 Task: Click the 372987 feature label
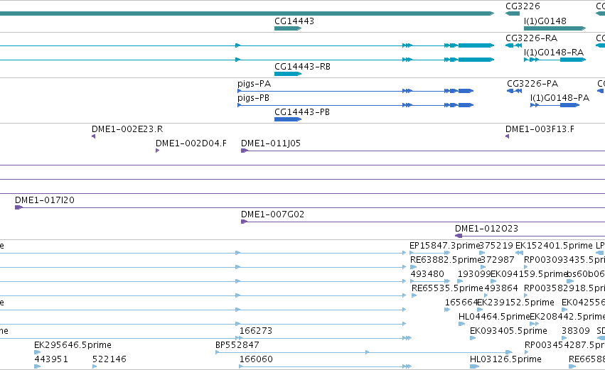coord(498,260)
